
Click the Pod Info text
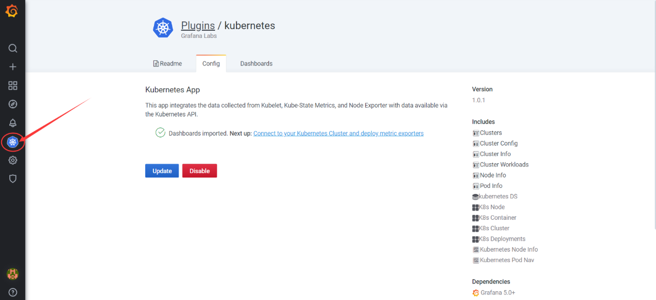coord(491,186)
